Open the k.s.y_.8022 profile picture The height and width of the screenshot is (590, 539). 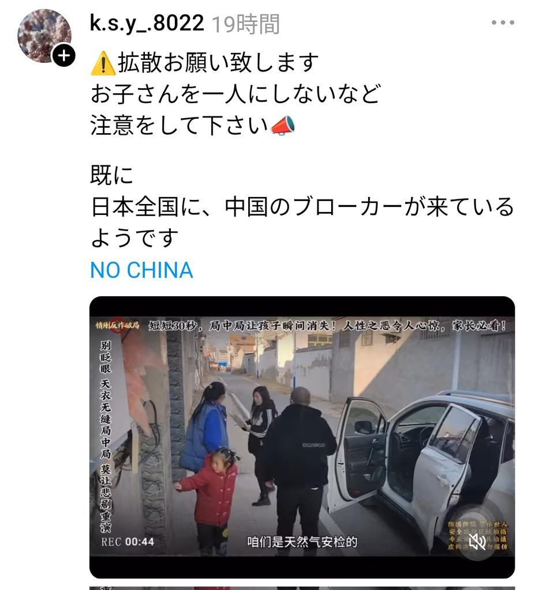click(x=44, y=35)
